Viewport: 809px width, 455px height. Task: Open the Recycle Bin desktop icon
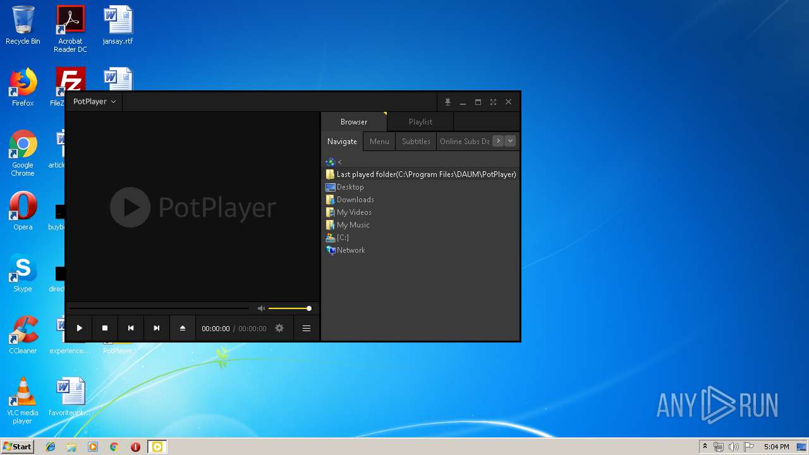coord(23,25)
